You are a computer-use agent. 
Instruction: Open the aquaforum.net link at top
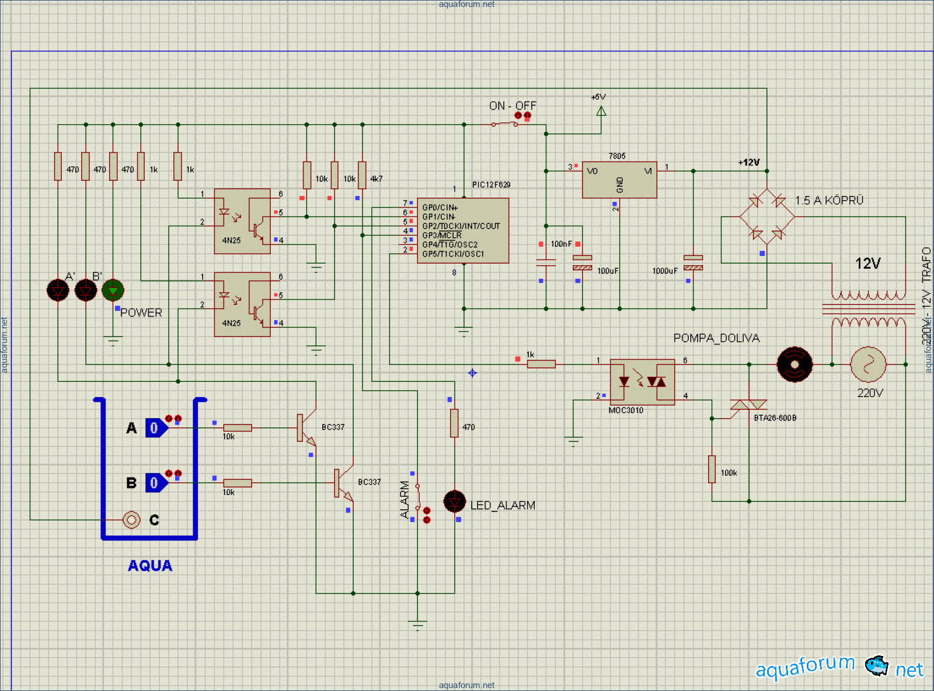tap(466, 4)
